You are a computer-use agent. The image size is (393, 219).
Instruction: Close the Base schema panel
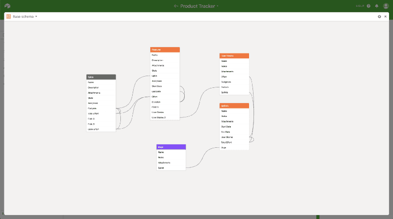click(385, 16)
